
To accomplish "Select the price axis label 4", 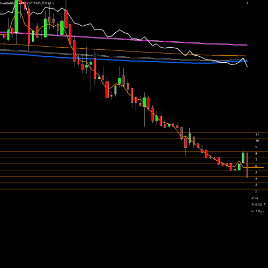I will pyautogui.click(x=256, y=178).
